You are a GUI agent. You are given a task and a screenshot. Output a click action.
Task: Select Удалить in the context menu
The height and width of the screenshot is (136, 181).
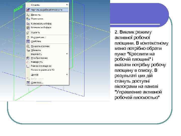coord(47,32)
